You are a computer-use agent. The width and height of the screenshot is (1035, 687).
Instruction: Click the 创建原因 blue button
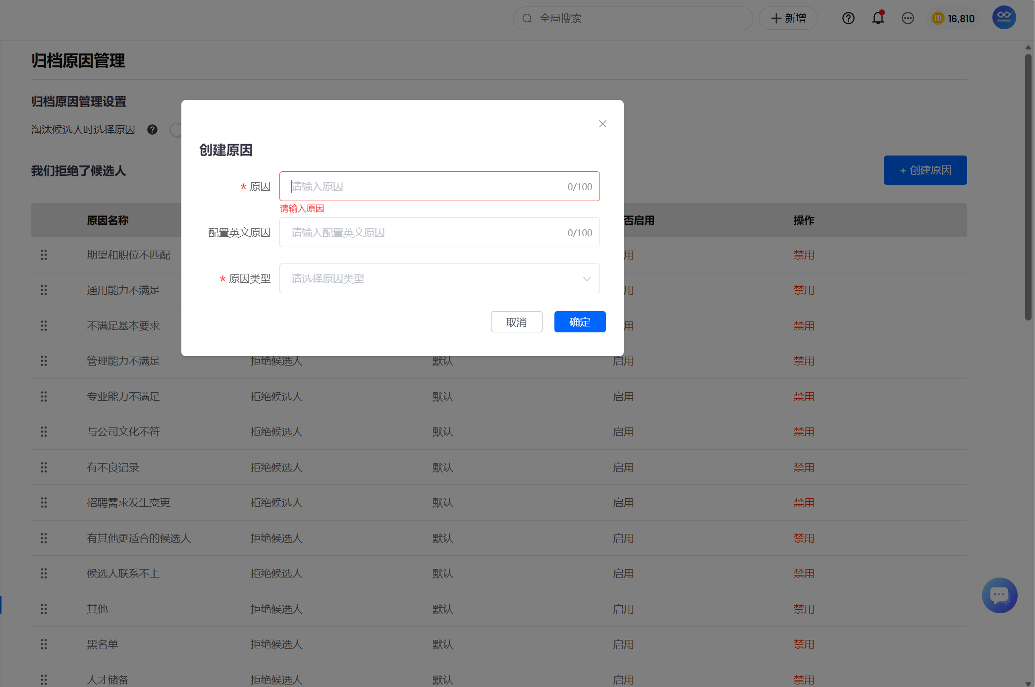click(925, 170)
